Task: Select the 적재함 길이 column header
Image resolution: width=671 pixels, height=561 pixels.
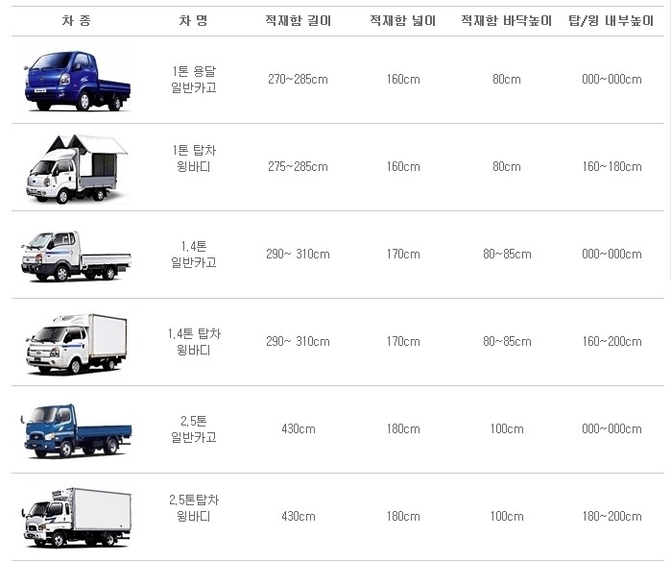Action: [x=299, y=20]
